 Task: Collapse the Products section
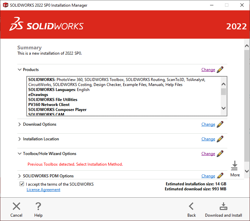pos(19,70)
